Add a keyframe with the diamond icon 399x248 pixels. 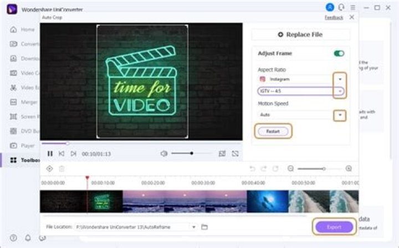[49, 169]
